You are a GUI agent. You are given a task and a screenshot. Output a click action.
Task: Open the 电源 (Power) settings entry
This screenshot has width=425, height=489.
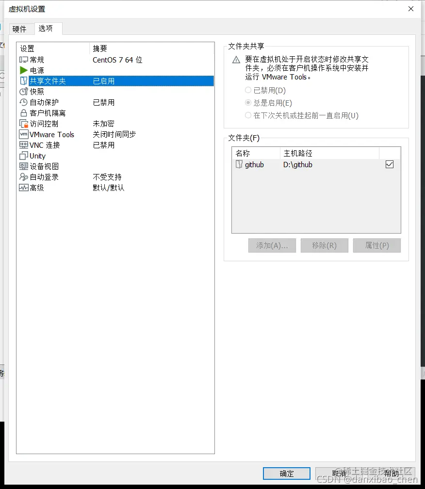(x=36, y=70)
